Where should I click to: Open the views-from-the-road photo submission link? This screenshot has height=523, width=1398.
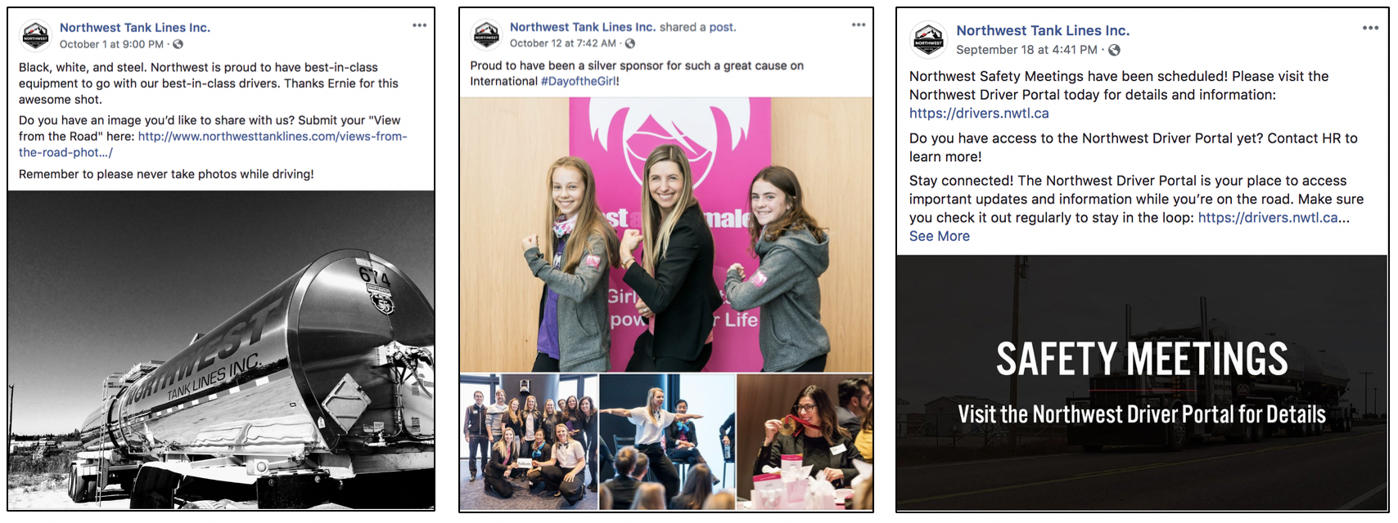tap(213, 144)
